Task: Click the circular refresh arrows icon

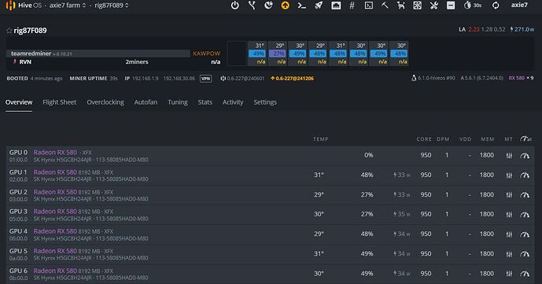Action: click(496, 6)
